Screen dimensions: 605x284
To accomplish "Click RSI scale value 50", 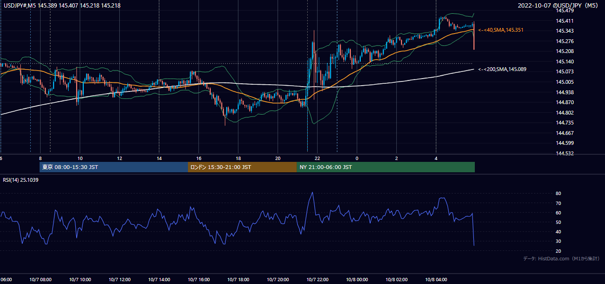I will coord(558,222).
